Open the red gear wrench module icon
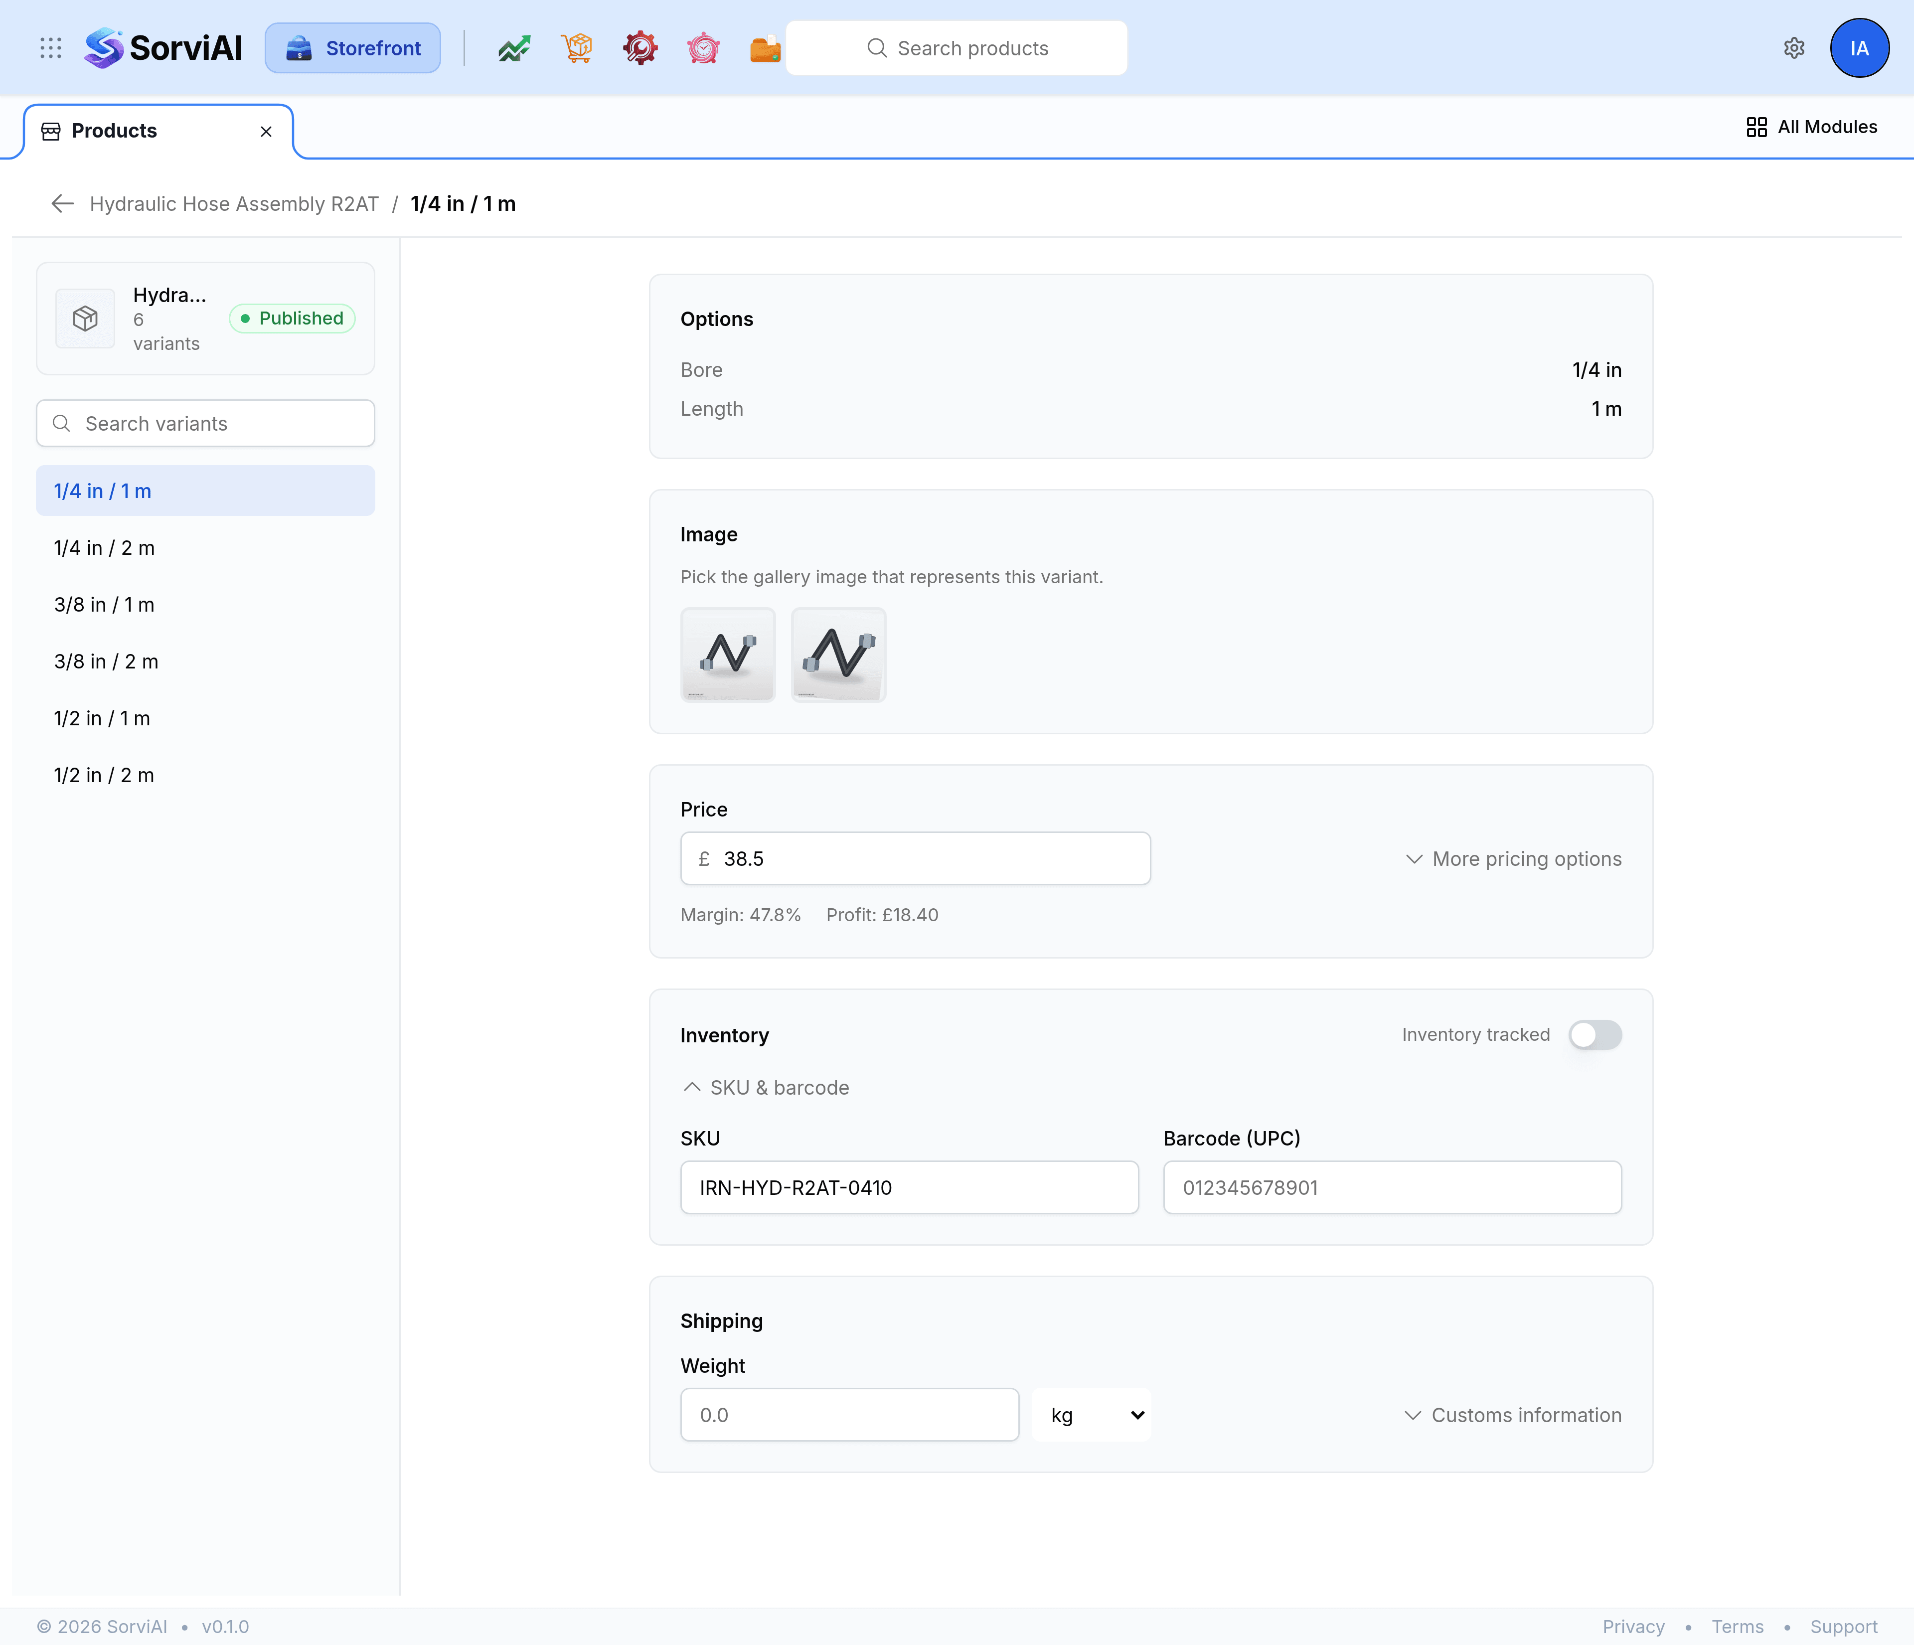Image resolution: width=1914 pixels, height=1645 pixels. coord(639,48)
